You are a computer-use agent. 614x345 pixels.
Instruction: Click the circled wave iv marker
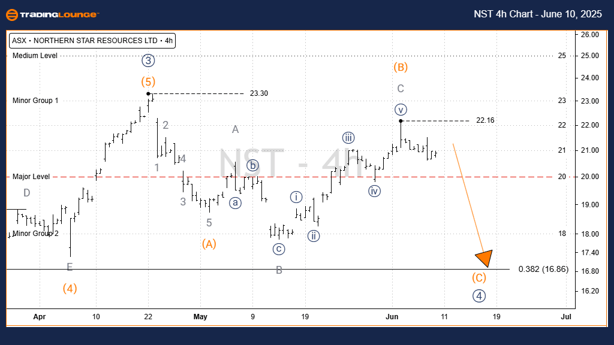[x=375, y=190]
